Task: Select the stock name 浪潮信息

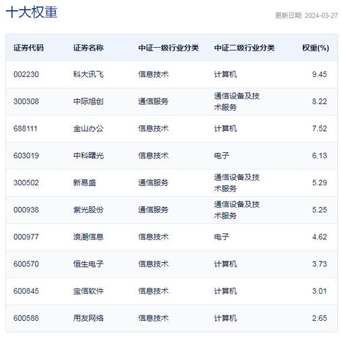Action: [x=88, y=237]
